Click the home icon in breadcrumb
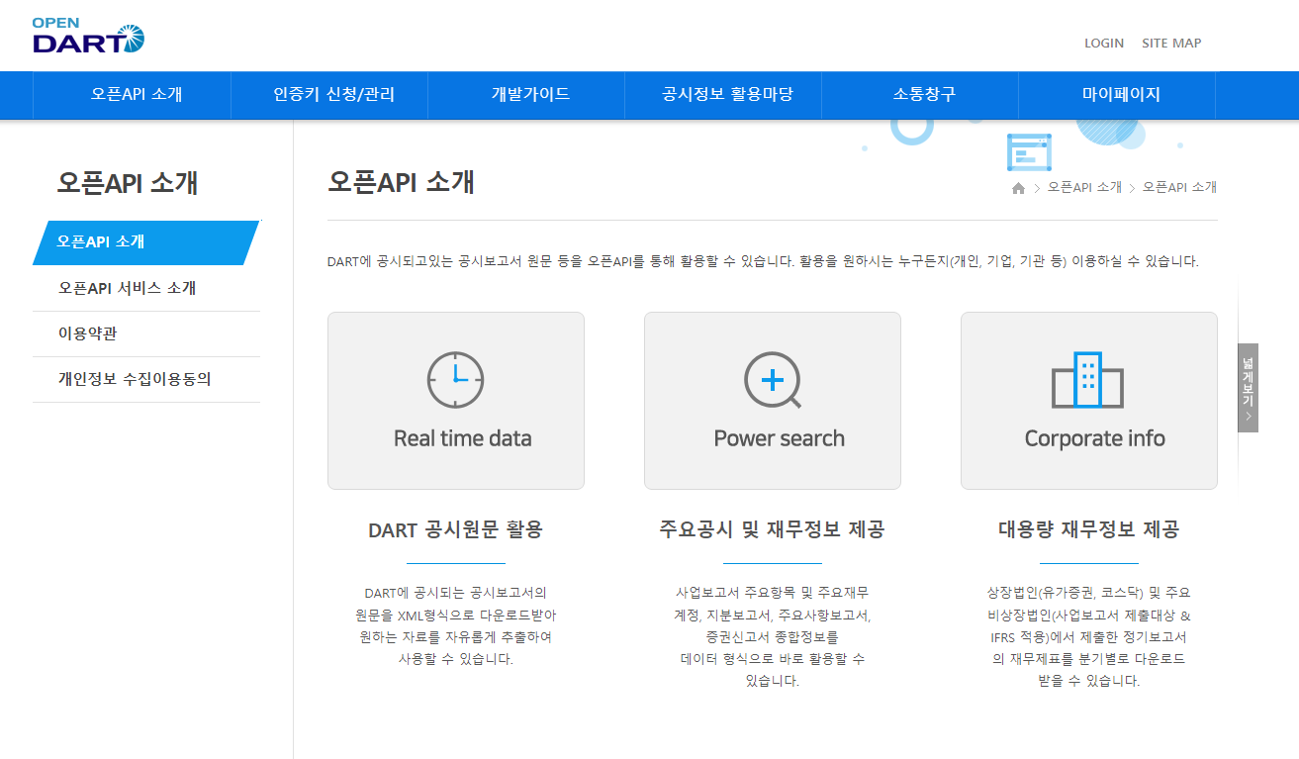This screenshot has height=759, width=1299. [x=1018, y=188]
